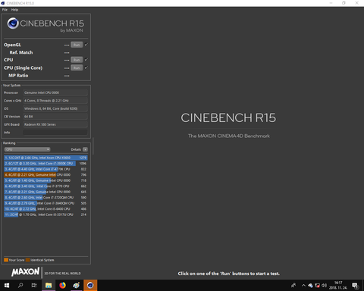
Task: Select orange ranking row 4 scoring 796
Action: tap(45, 175)
